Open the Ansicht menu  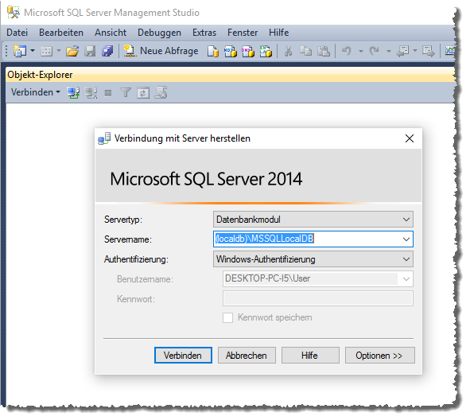(111, 33)
